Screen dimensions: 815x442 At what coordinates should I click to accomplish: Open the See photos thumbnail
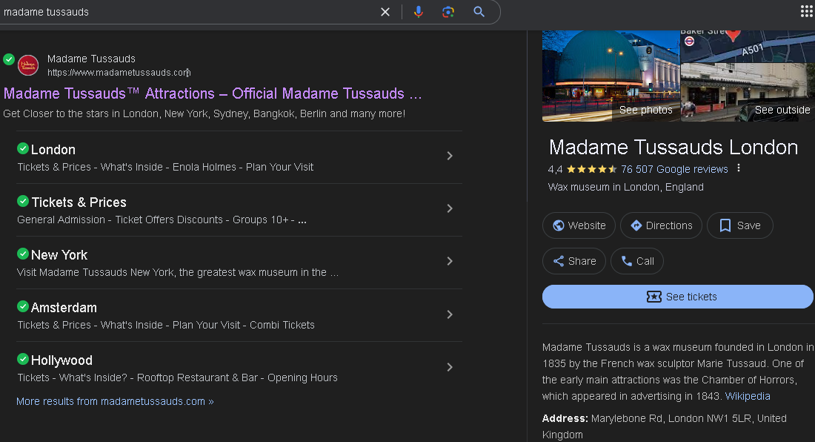[611, 76]
